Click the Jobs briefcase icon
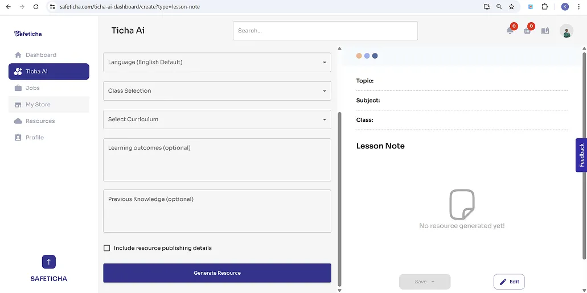Image resolution: width=587 pixels, height=293 pixels. pos(18,88)
